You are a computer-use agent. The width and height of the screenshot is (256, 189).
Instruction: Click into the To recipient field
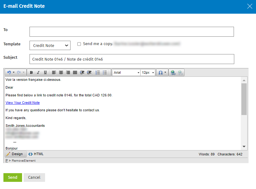(x=132, y=32)
